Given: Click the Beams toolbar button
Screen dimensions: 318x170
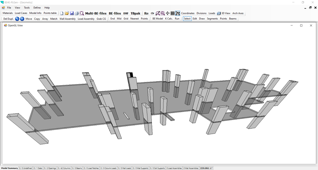Looking at the screenshot, I should (x=233, y=18).
